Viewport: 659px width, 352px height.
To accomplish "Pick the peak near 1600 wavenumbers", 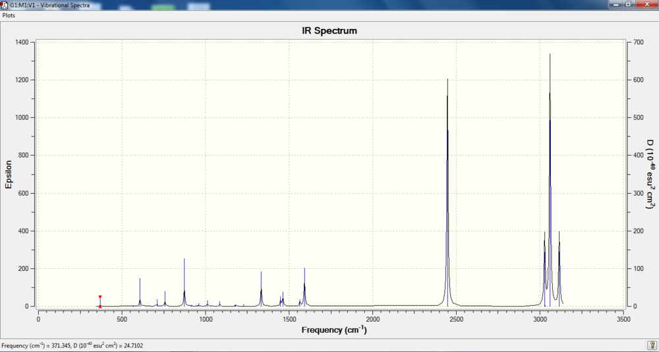I will point(304,287).
